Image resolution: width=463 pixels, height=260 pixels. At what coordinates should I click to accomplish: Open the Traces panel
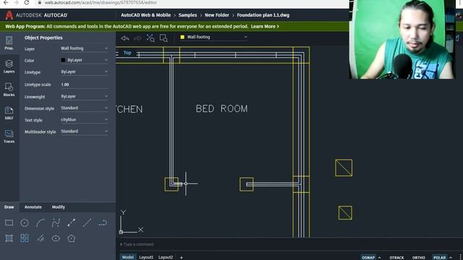[x=9, y=136]
